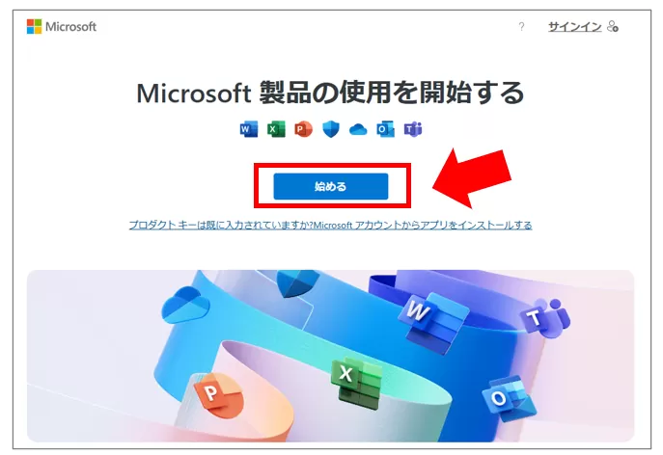Click the Microsoft 製品の使用を開始する heading
663x455 pixels.
(330, 93)
